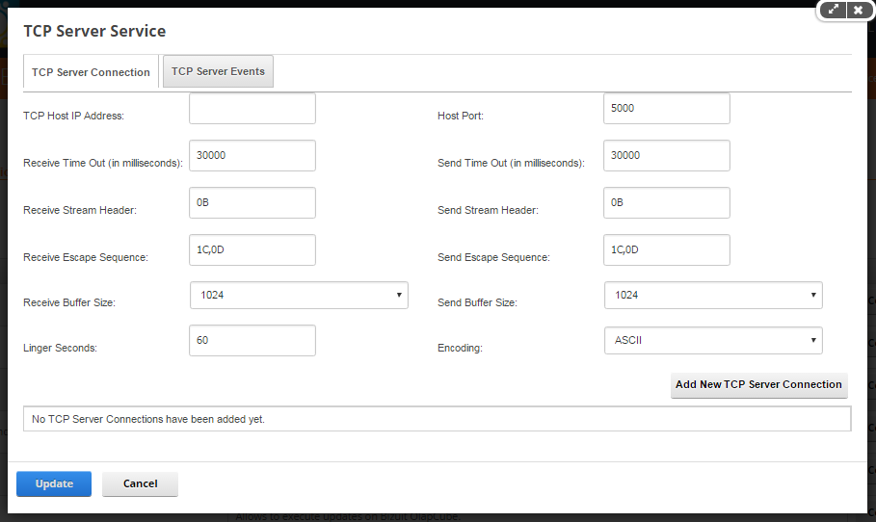Open the Send Buffer Size dropdown

point(713,296)
